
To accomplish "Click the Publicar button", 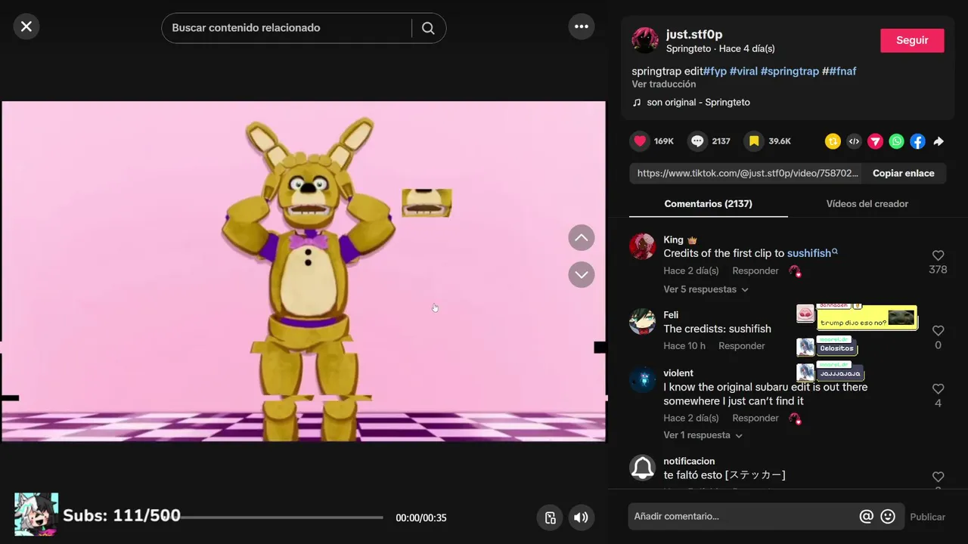I will coord(927,517).
